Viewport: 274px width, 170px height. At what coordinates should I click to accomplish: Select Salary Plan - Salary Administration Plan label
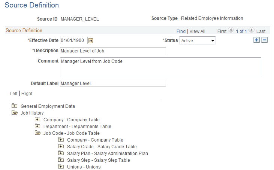coord(108,154)
